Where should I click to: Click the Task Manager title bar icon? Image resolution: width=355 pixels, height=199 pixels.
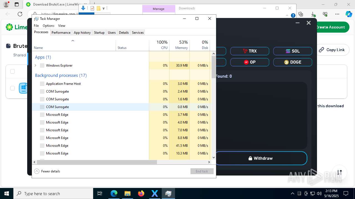click(36, 19)
